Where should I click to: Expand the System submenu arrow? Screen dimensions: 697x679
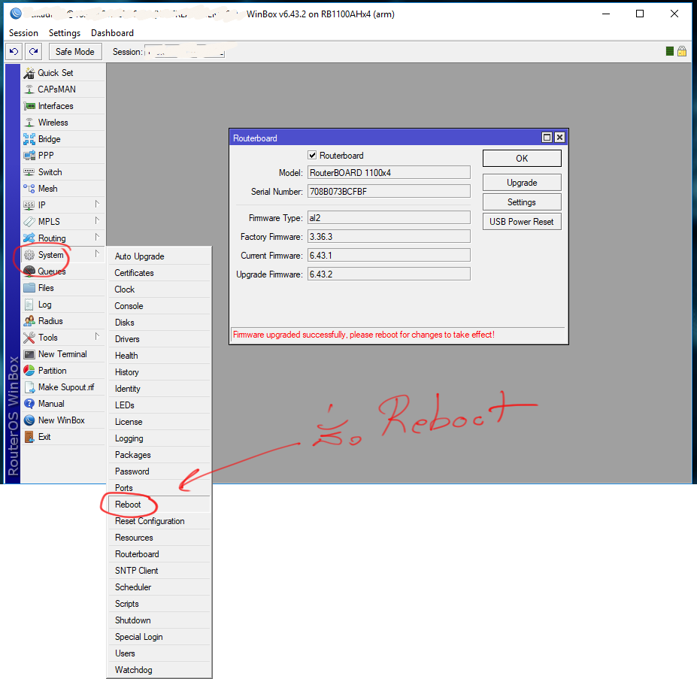[97, 253]
